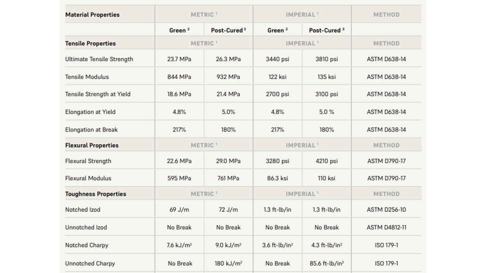Click the 932 MPa post-cured value
The height and width of the screenshot is (273, 486).
(228, 77)
